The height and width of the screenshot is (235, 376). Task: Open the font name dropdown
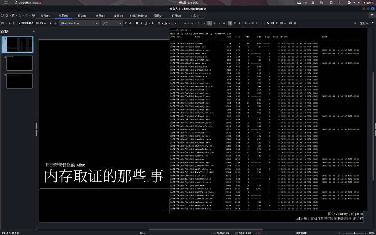97,23
